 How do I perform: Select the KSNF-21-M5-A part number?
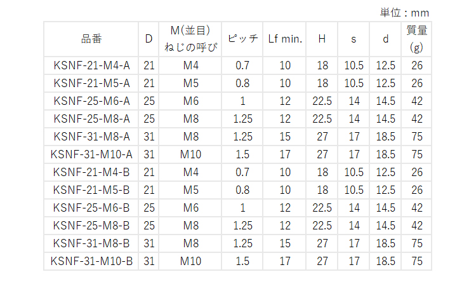pos(91,83)
